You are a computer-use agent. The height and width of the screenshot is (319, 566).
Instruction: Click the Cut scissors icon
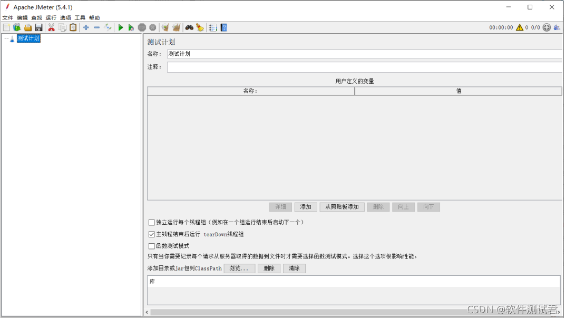pos(51,27)
